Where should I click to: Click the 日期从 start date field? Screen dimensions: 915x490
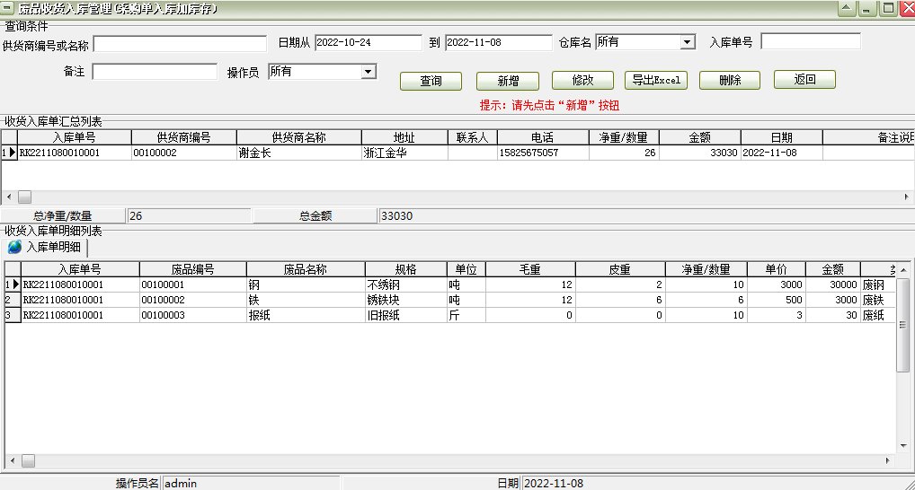tap(369, 42)
